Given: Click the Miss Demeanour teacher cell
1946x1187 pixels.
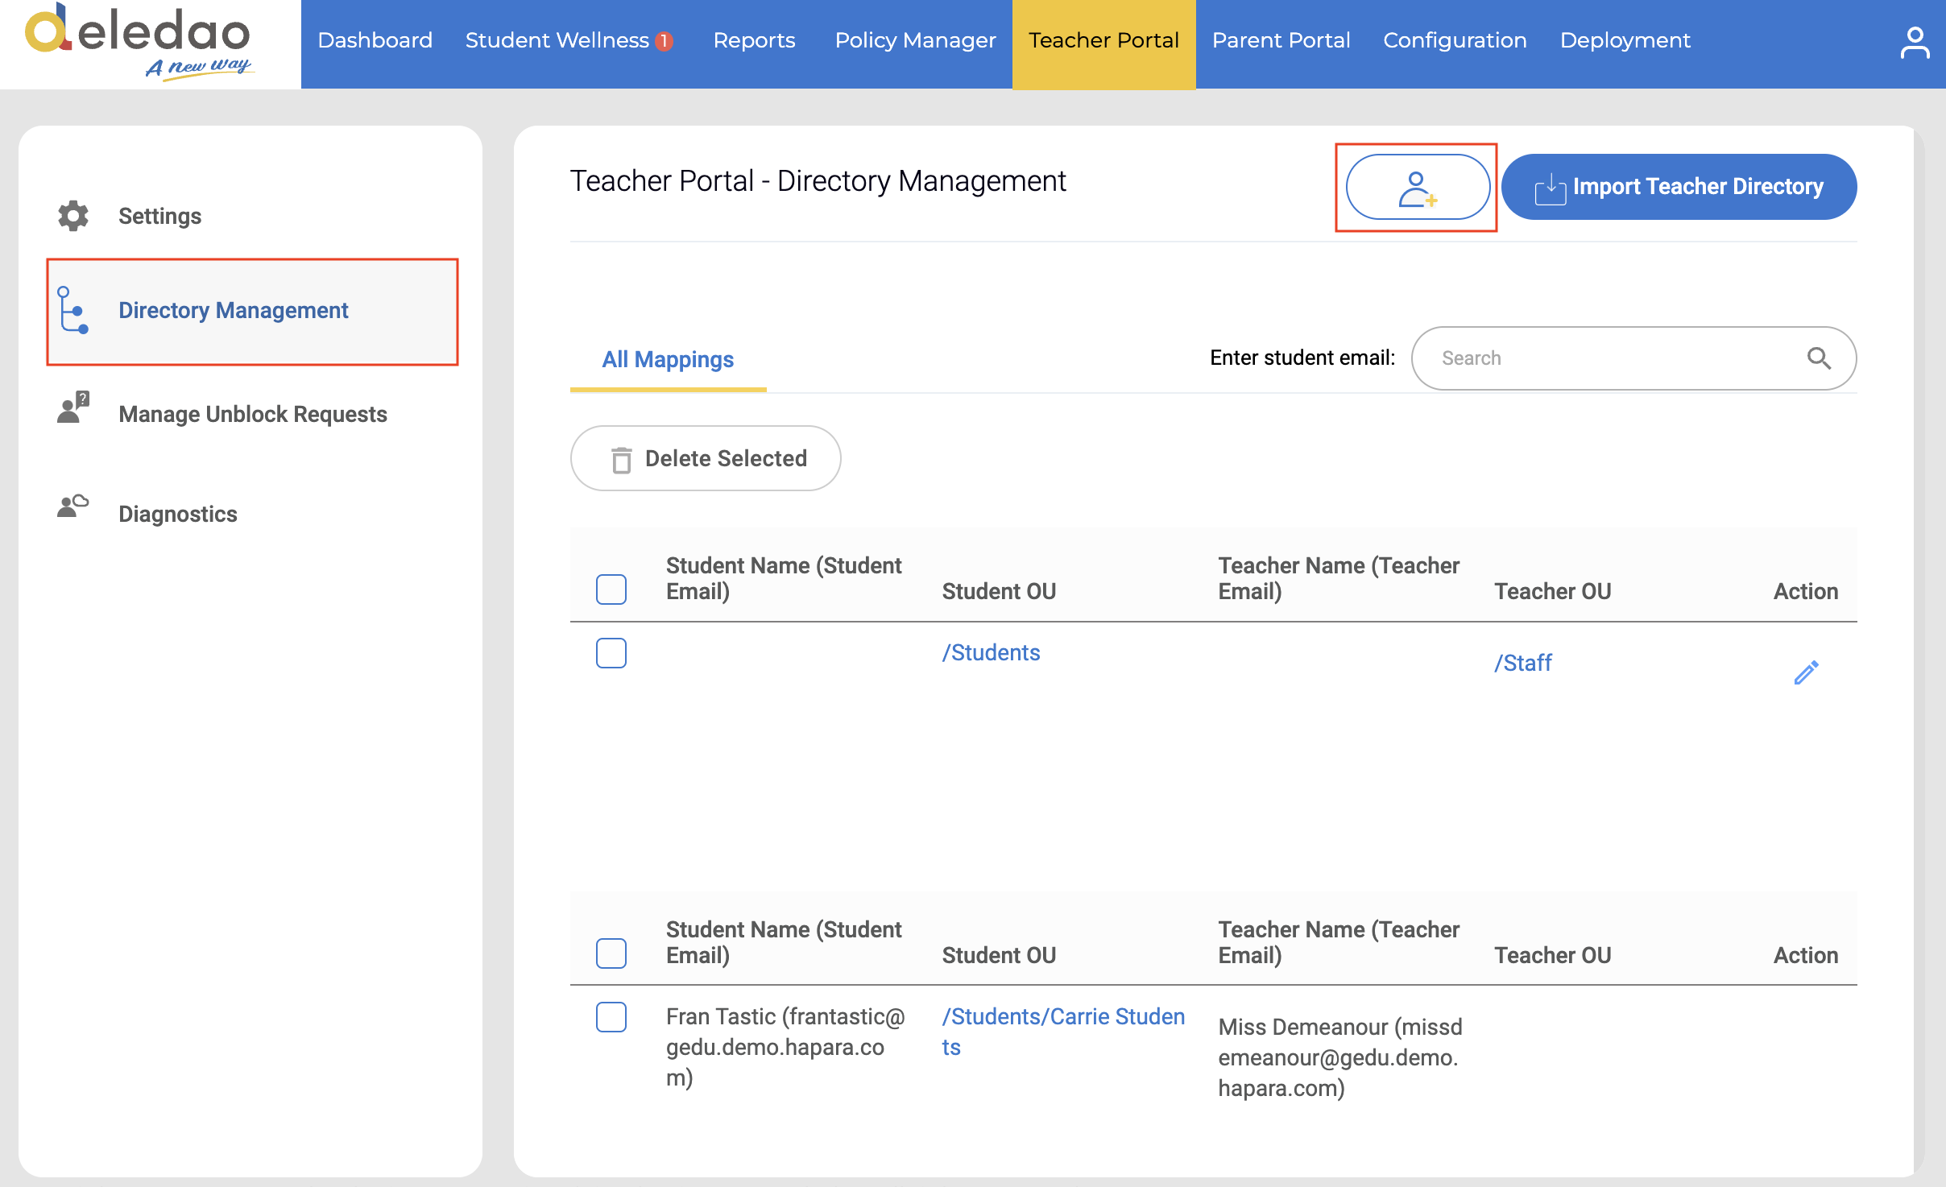Looking at the screenshot, I should [x=1339, y=1057].
